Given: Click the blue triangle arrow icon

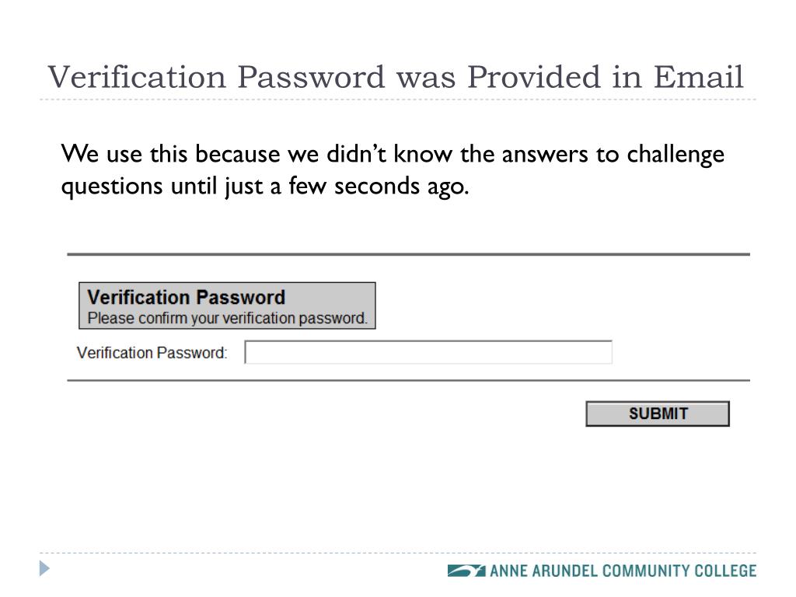Looking at the screenshot, I should [44, 568].
